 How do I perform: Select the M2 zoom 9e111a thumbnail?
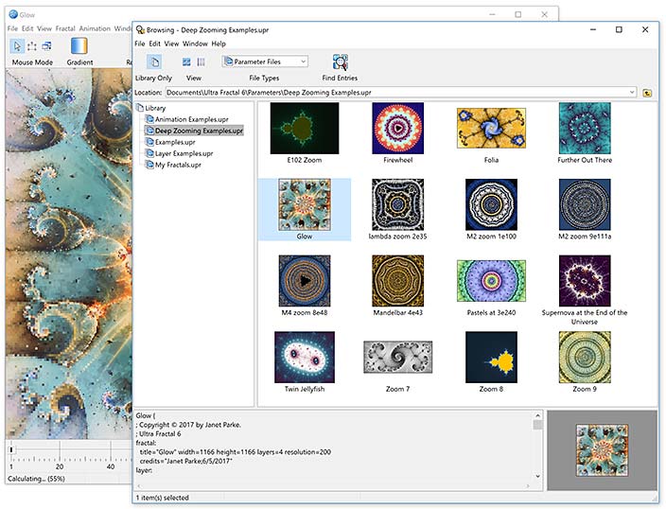click(585, 204)
